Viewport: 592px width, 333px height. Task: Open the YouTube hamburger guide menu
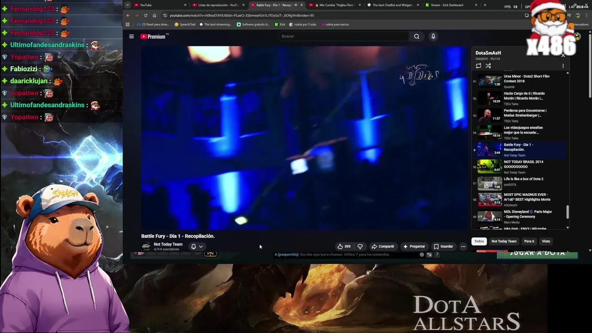(131, 37)
